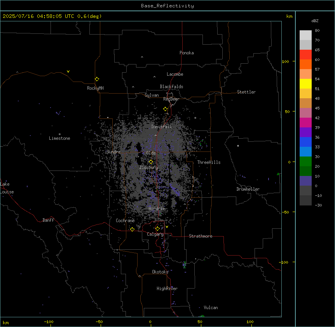Select the slate purple 10-0 dBZ swatch
Screen dimensions: 335x327
305,181
